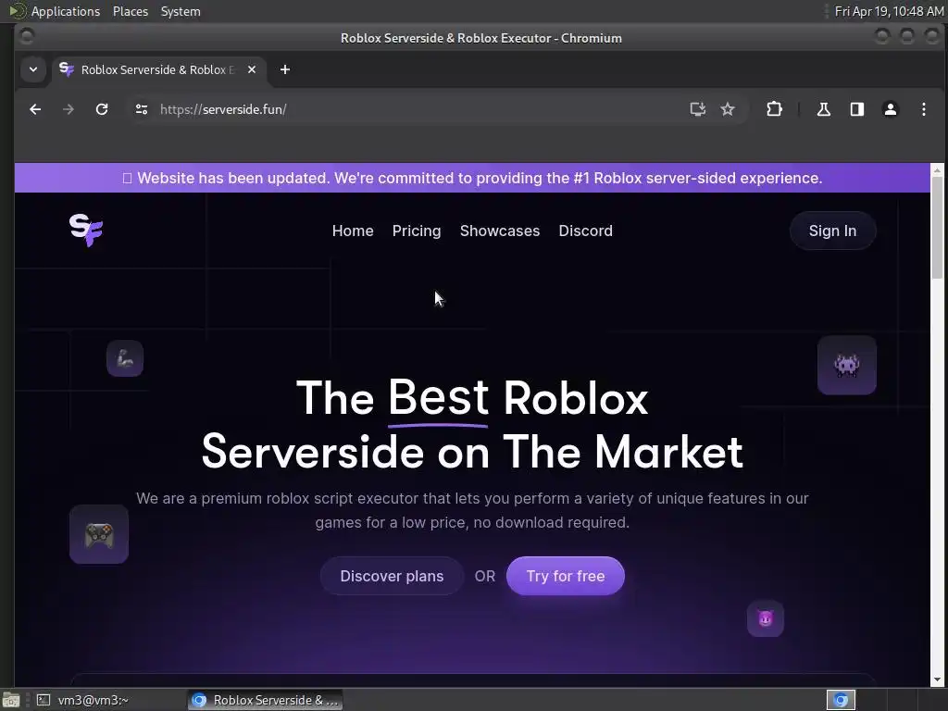The height and width of the screenshot is (711, 948).
Task: Click the hero heading word Best
Action: pos(438,398)
